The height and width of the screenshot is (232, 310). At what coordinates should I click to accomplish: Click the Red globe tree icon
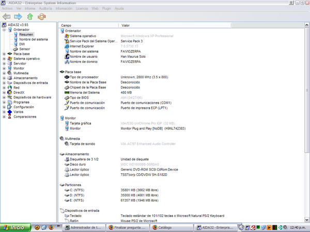(x=10, y=88)
